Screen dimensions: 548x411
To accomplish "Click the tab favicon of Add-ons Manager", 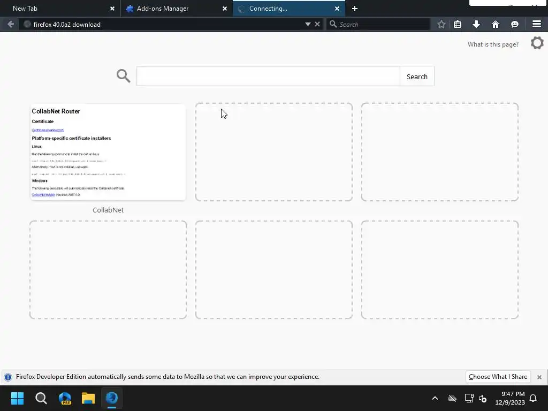I will click(130, 9).
